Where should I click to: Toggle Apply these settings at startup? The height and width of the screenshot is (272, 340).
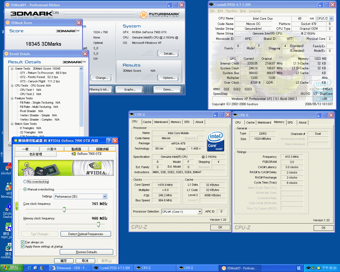click(x=23, y=246)
